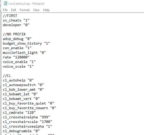The image size is (144, 135).
Task: Click the con_enable "1" line
Action: pyautogui.click(x=17, y=48)
